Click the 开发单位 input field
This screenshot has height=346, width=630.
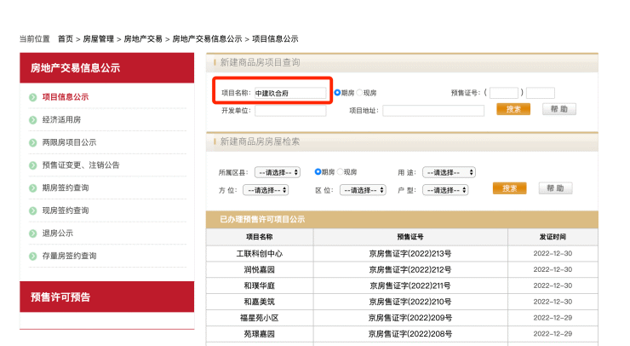[290, 111]
